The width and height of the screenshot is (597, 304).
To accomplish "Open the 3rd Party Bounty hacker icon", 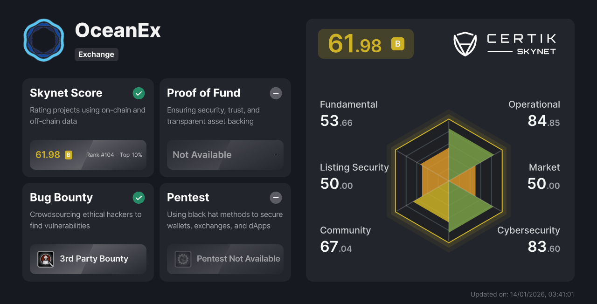I will point(46,259).
